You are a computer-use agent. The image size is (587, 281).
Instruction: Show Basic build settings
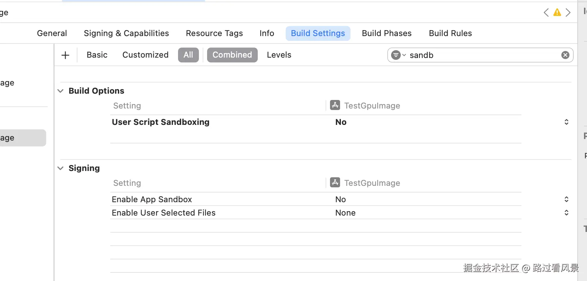(97, 55)
